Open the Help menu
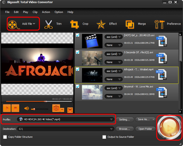The height and width of the screenshot is (146, 183). 70,12
